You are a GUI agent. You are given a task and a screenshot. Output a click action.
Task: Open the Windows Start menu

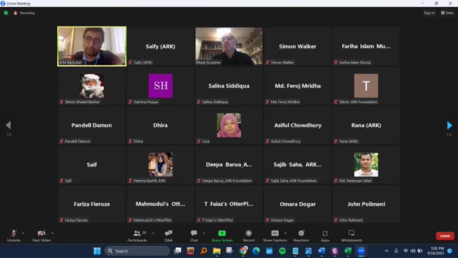click(x=97, y=251)
